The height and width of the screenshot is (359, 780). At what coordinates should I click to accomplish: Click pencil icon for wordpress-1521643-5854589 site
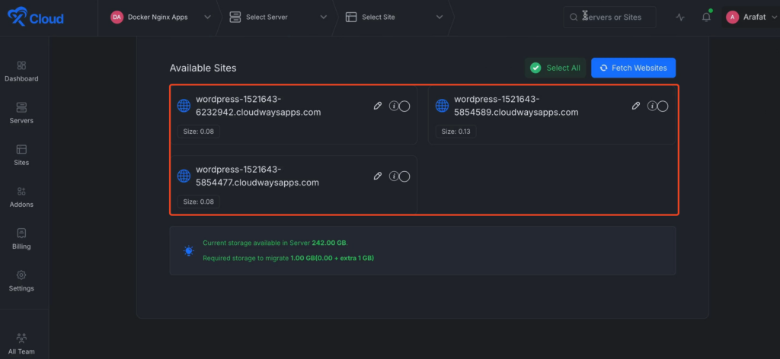click(x=636, y=106)
